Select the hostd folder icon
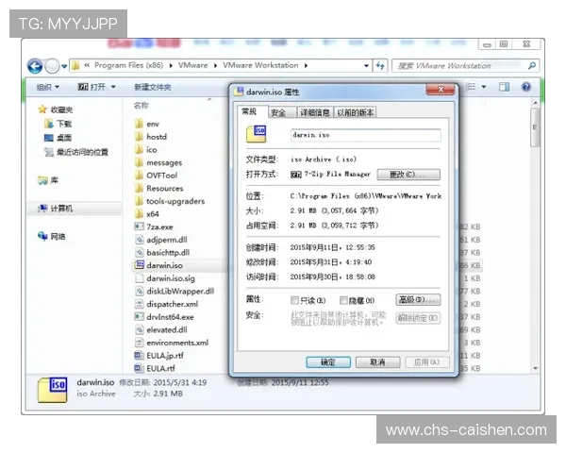Screen dimensions: 566x453 (x=139, y=137)
